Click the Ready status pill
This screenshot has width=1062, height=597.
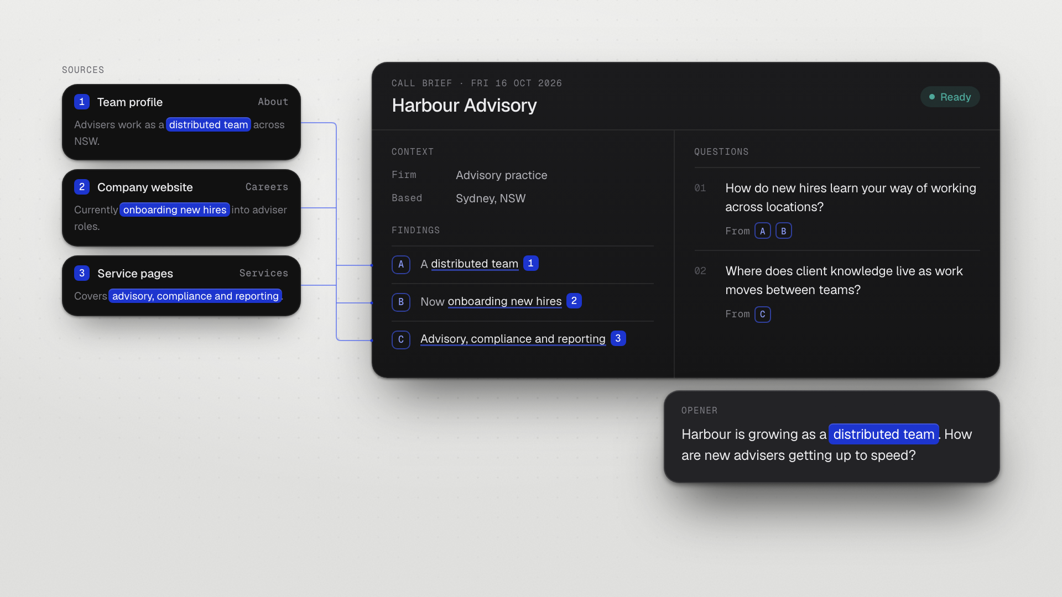coord(950,97)
